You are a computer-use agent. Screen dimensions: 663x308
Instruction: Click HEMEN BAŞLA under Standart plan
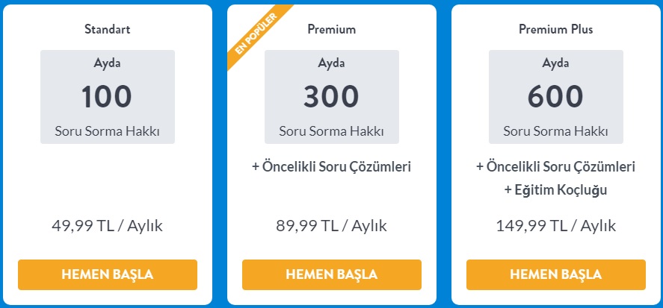pyautogui.click(x=108, y=274)
